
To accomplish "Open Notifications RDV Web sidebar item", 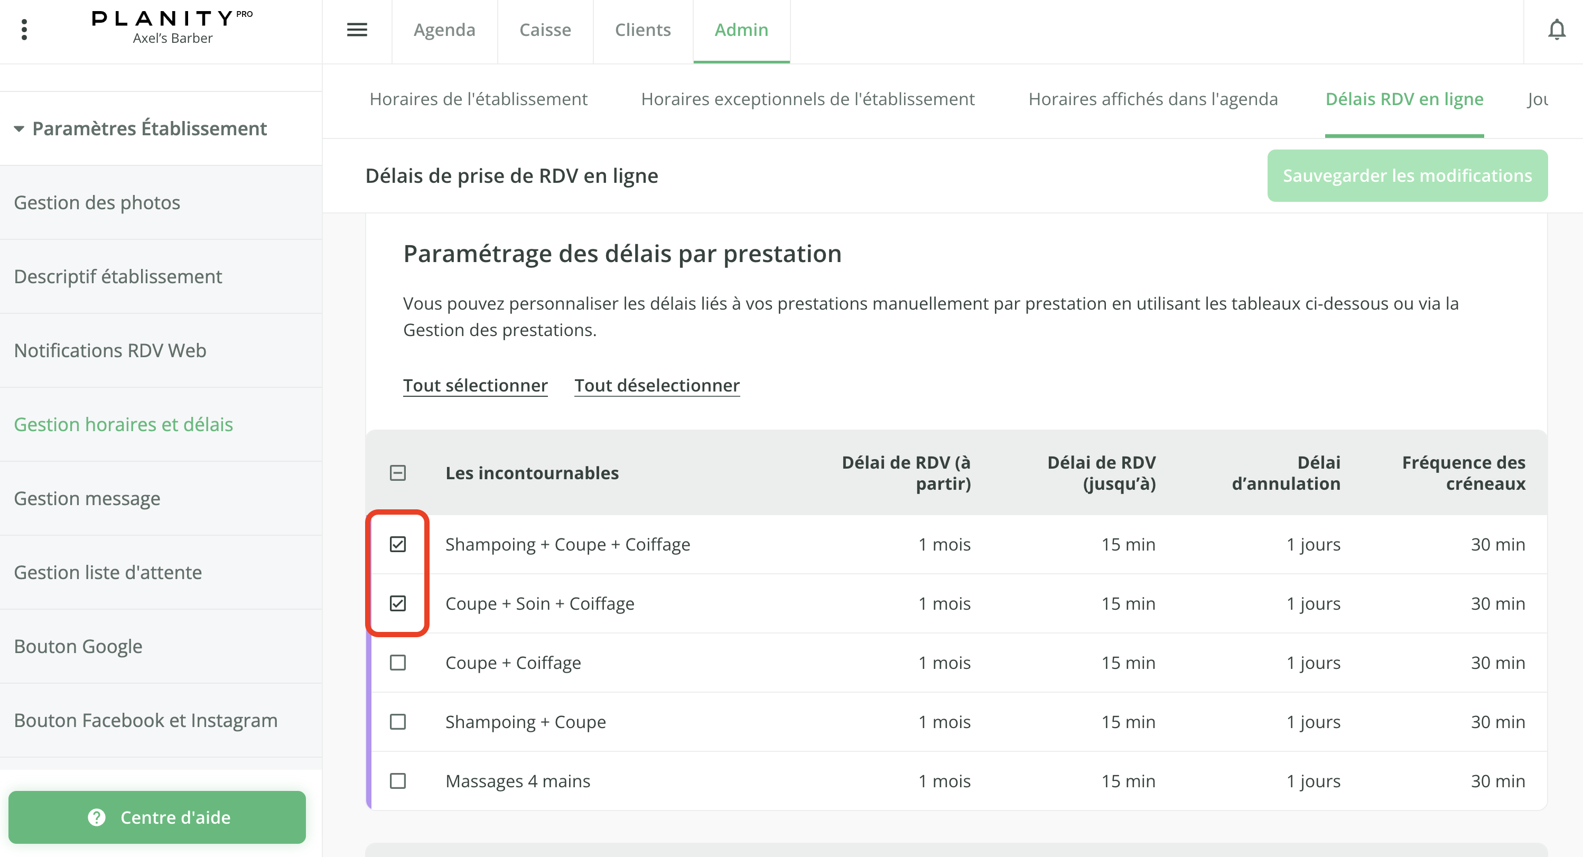I will click(110, 350).
